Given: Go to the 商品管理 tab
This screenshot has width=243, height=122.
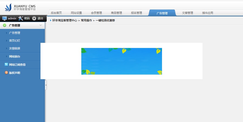Looking at the screenshot, I should coord(116,13).
